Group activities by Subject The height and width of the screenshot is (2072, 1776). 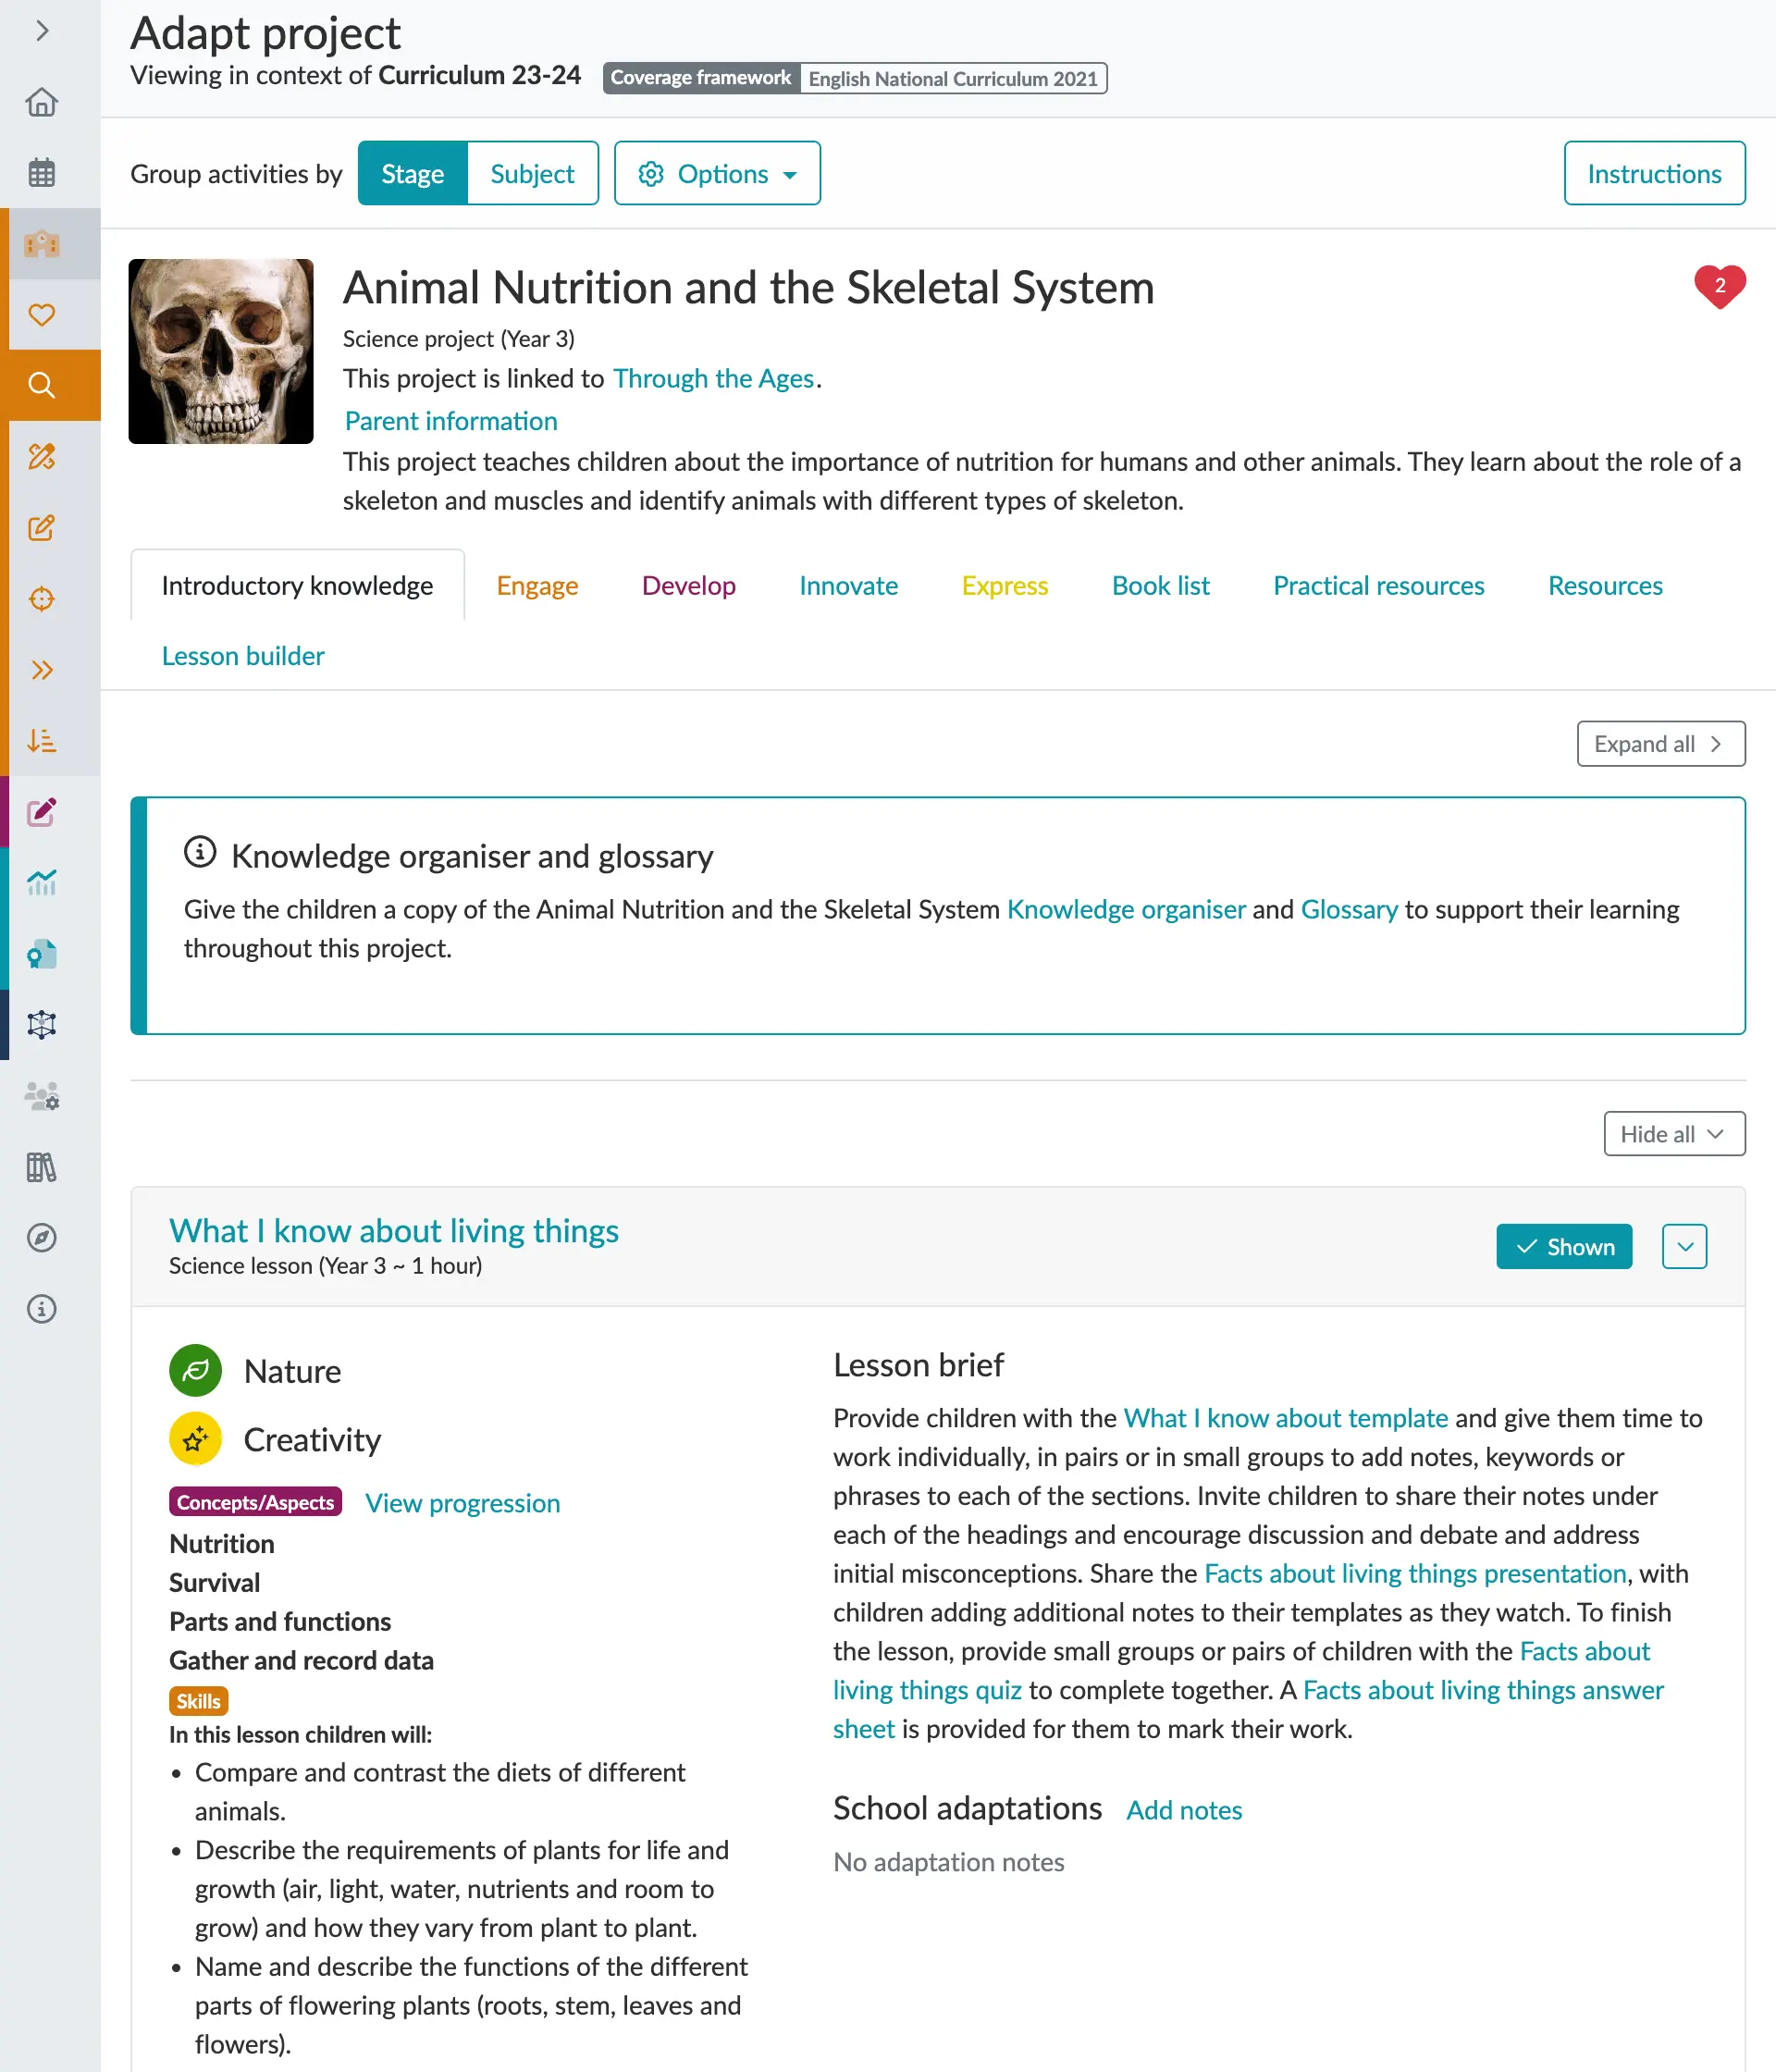click(532, 174)
